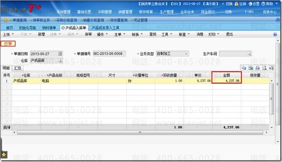Viewport: 282px width, 162px height.
Task: Click the horizontal scrollbar below the grid
Action: point(140,133)
